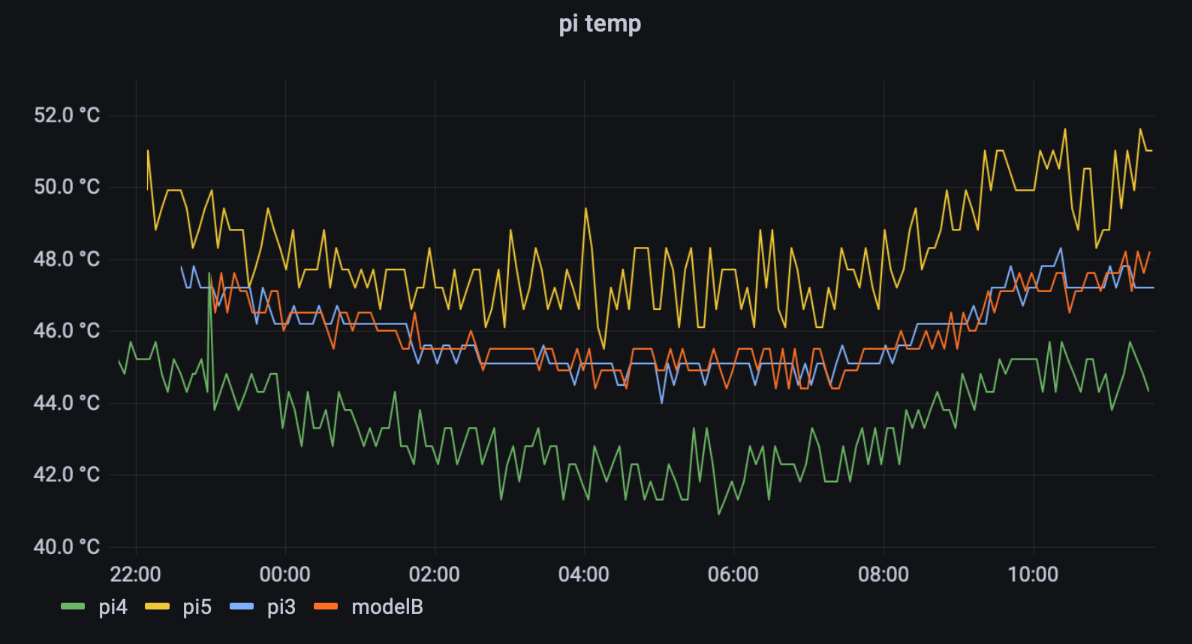Click the pi4 green spike near 23:00
This screenshot has height=644, width=1192.
pyautogui.click(x=210, y=275)
